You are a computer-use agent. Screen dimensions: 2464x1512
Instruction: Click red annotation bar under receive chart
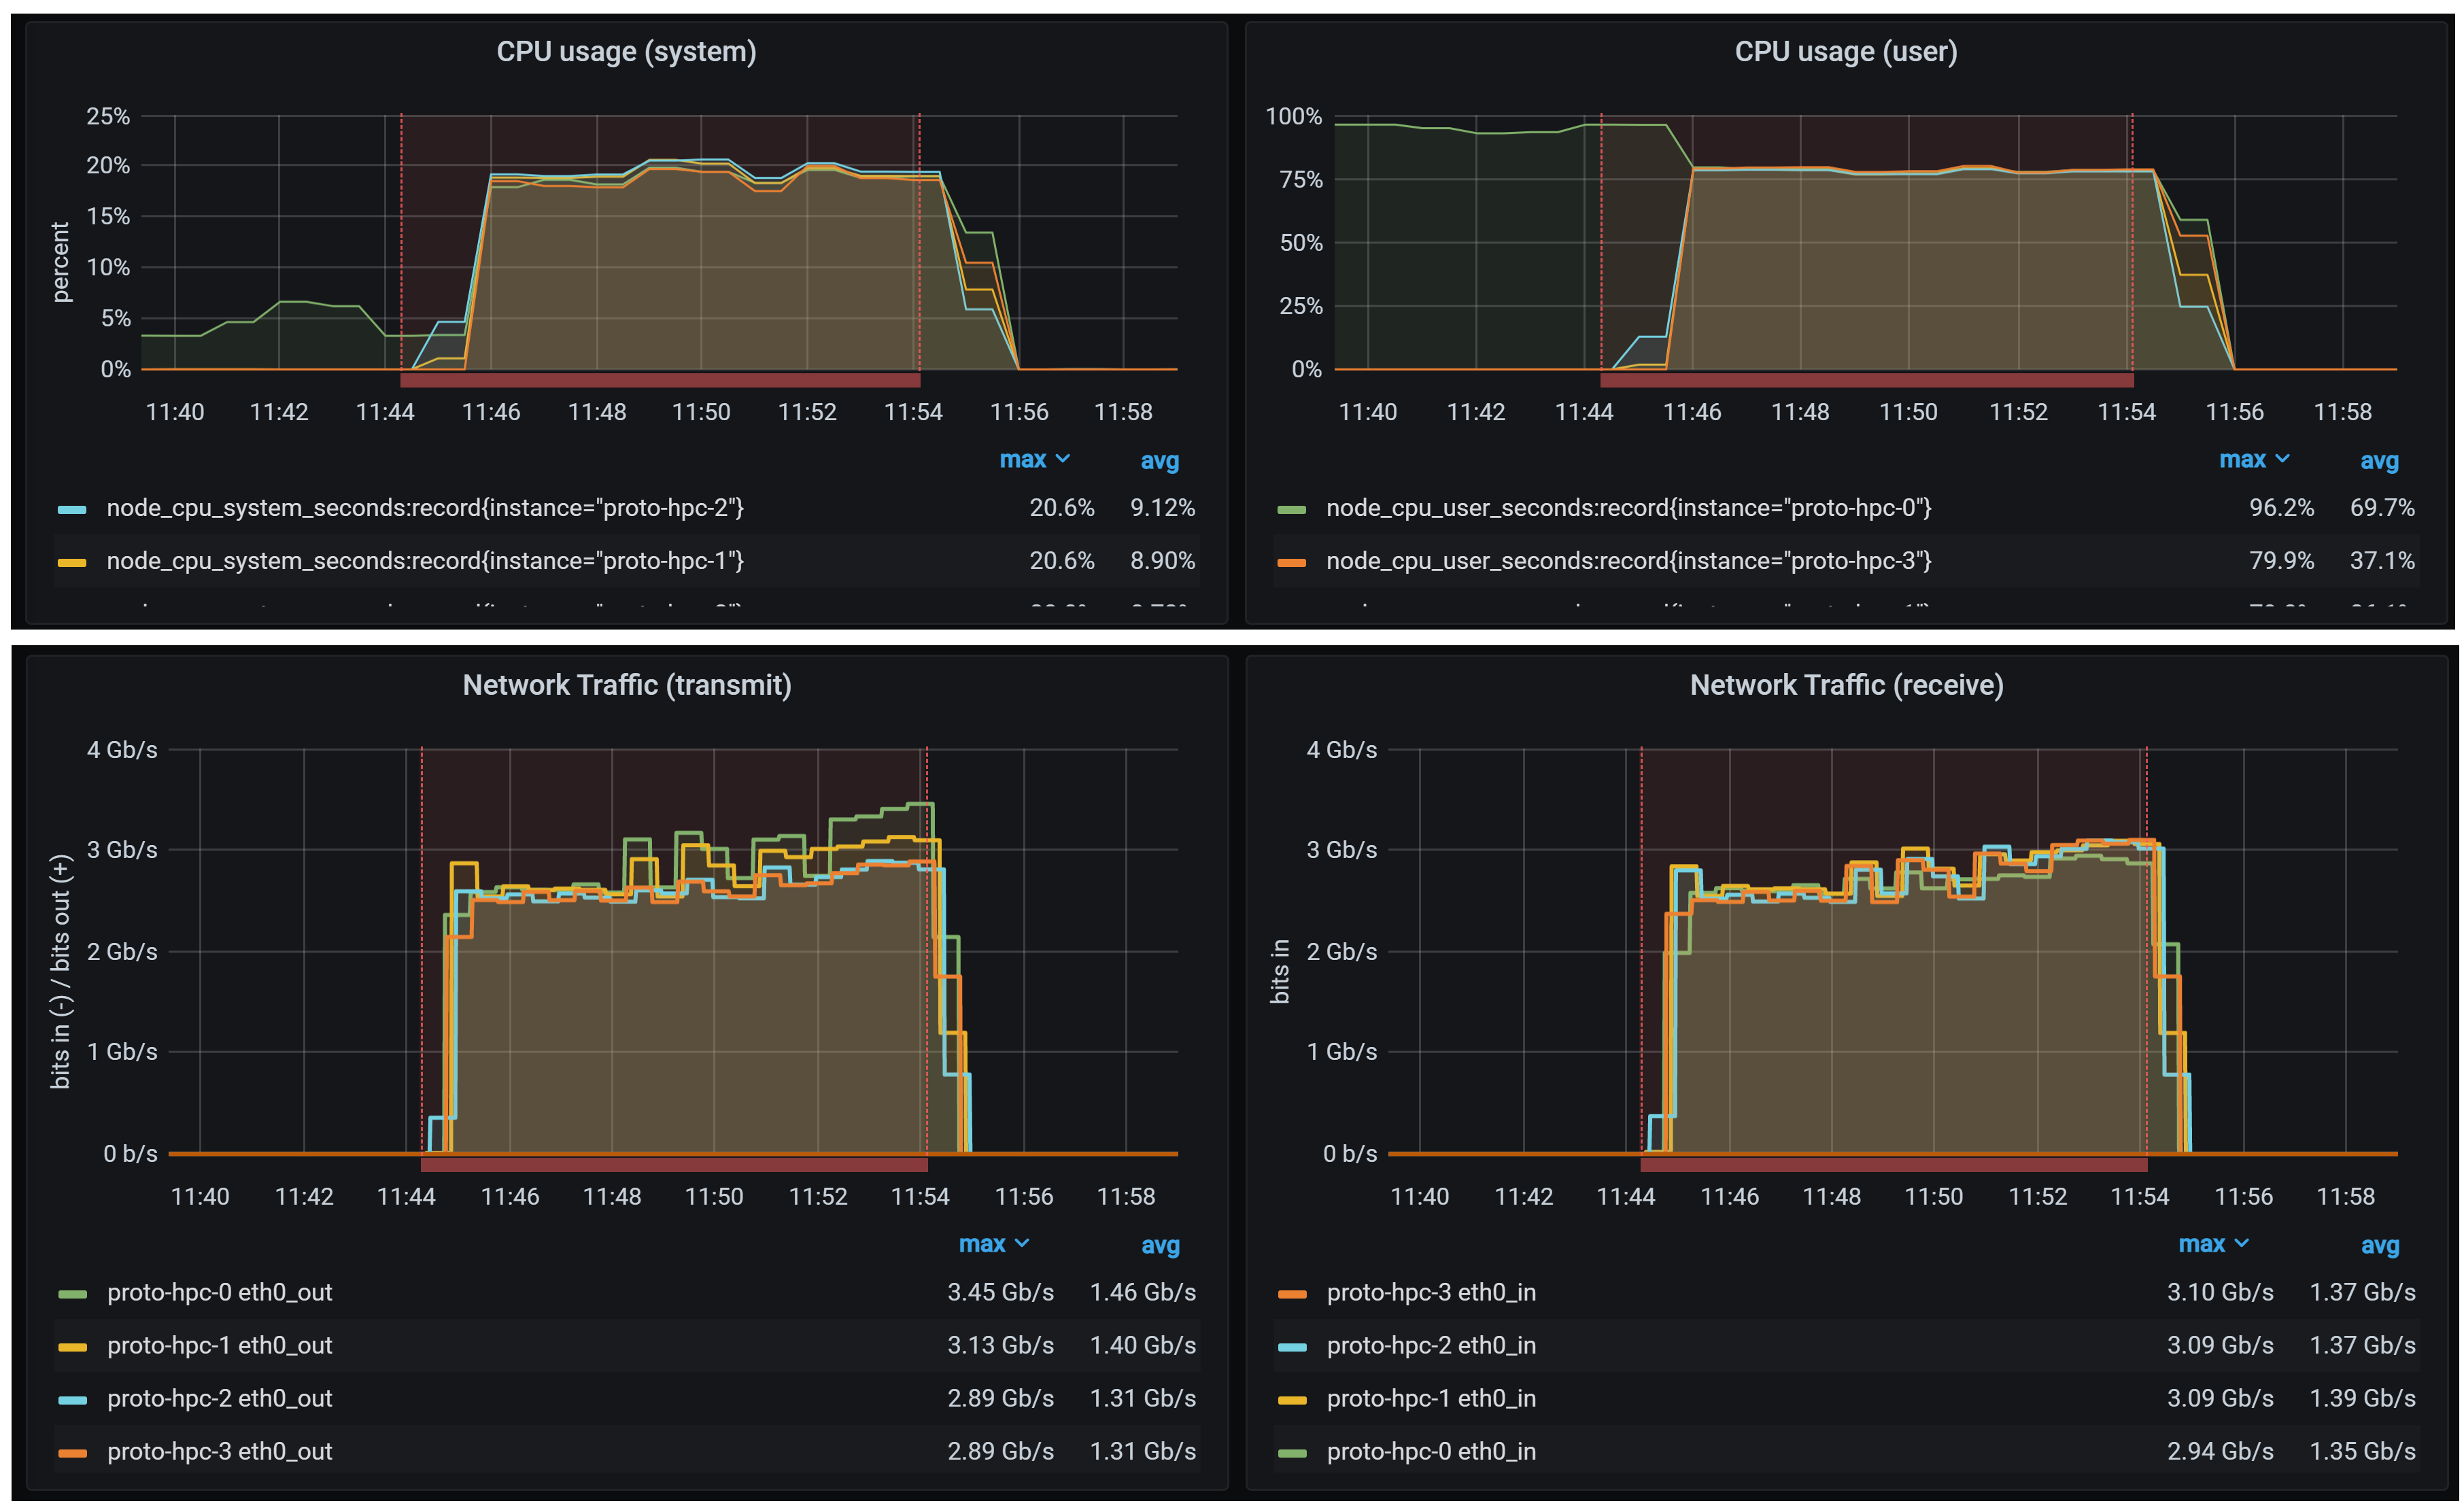[x=1894, y=1164]
